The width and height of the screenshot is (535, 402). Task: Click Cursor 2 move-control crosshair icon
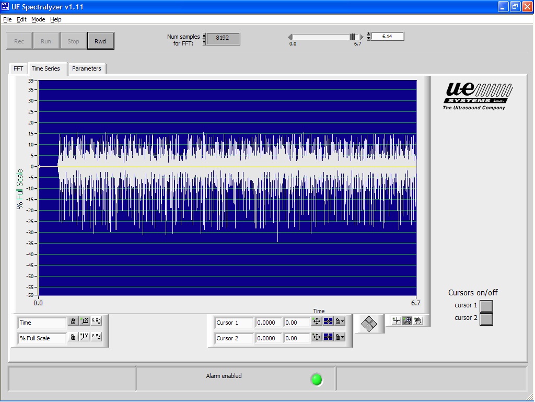317,338
